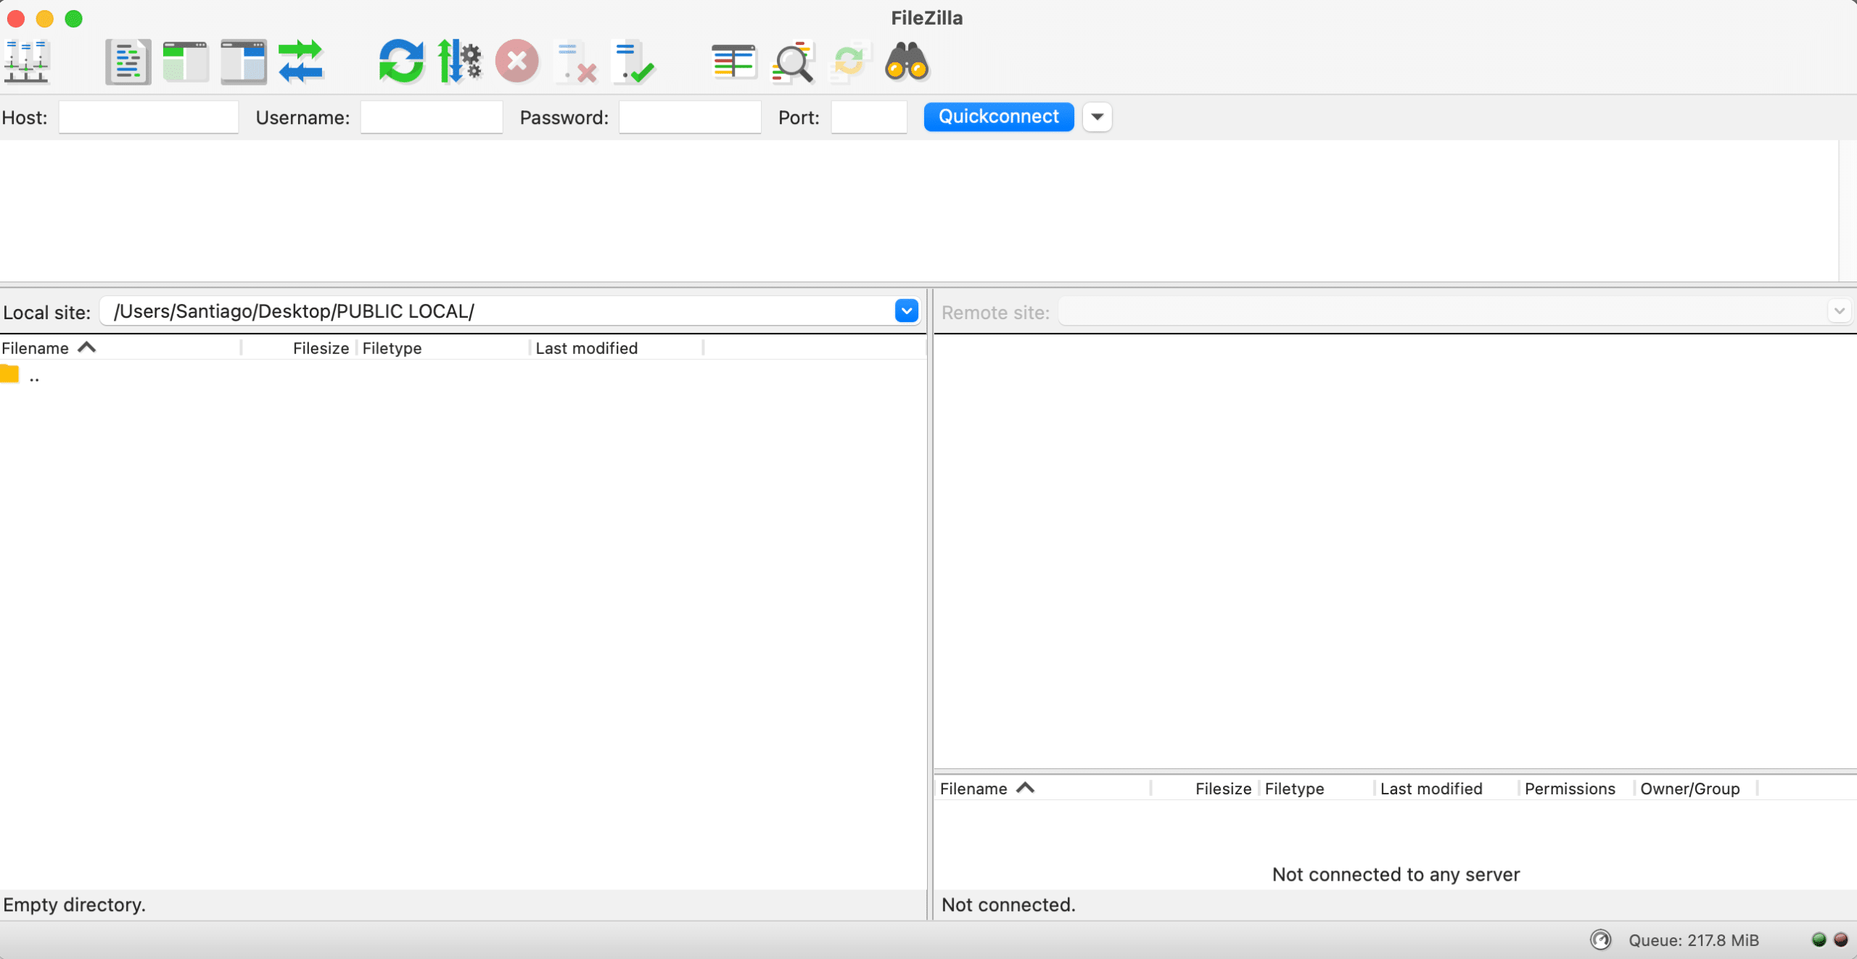Toggle directory comparison magnifier icon

(792, 62)
